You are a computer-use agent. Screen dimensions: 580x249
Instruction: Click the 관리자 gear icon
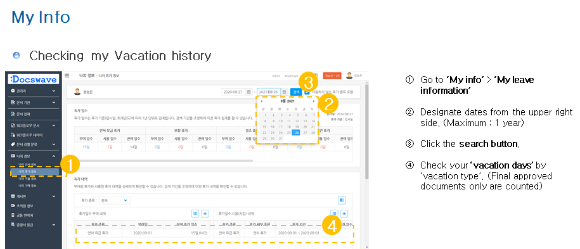click(x=13, y=91)
